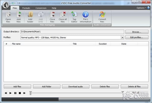Screen dimensions: 152x103
Task: Click the Download audio button
Action: click(x=75, y=87)
